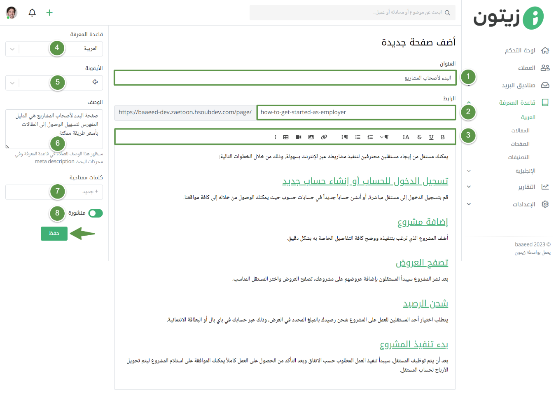This screenshot has height=398, width=556.
Task: Open the قاعدة المعرفة dropdown showing العربية
Action: (54, 49)
